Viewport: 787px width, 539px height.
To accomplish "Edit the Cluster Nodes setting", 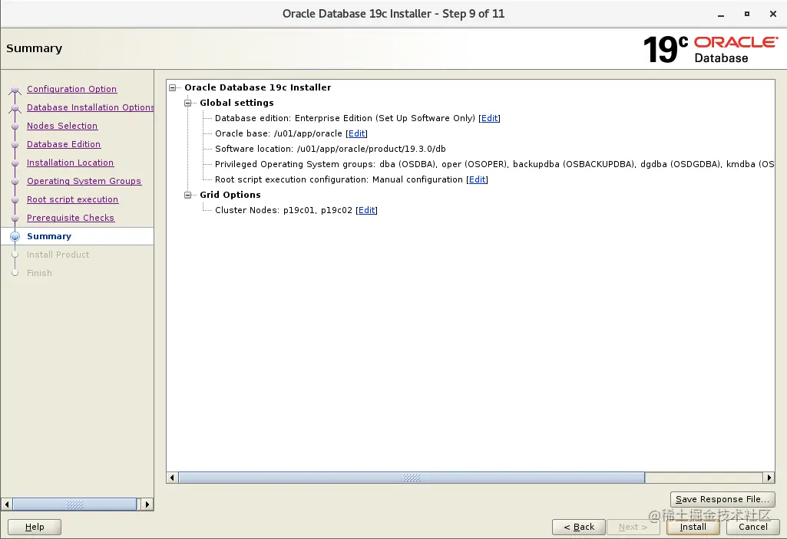I will pyautogui.click(x=366, y=210).
